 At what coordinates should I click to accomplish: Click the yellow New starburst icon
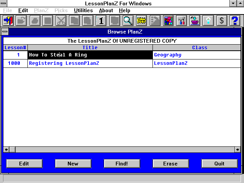click(141, 21)
